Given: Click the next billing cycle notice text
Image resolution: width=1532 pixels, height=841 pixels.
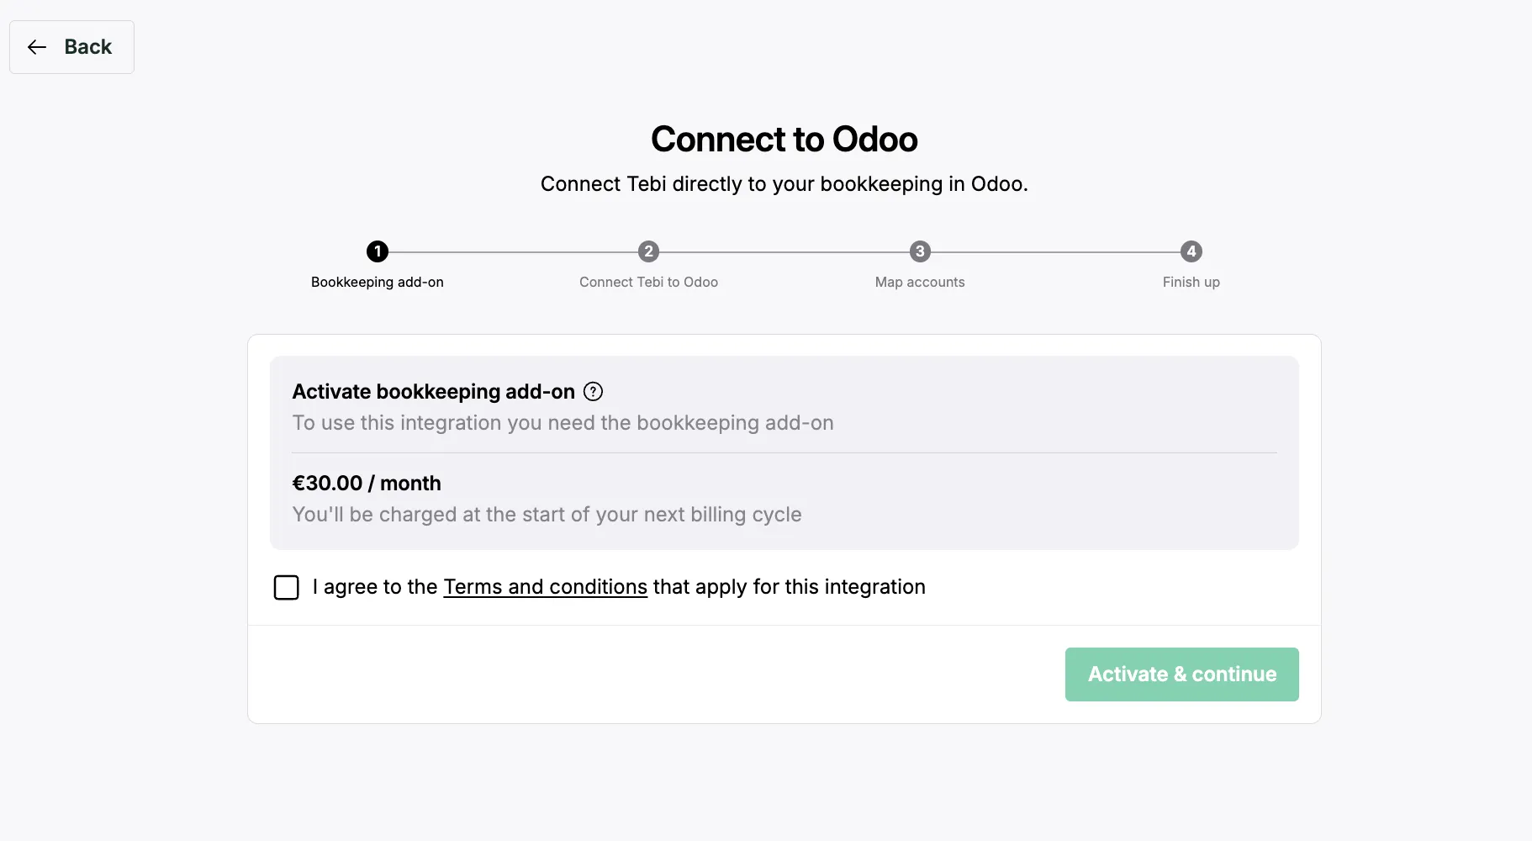Looking at the screenshot, I should tap(547, 515).
